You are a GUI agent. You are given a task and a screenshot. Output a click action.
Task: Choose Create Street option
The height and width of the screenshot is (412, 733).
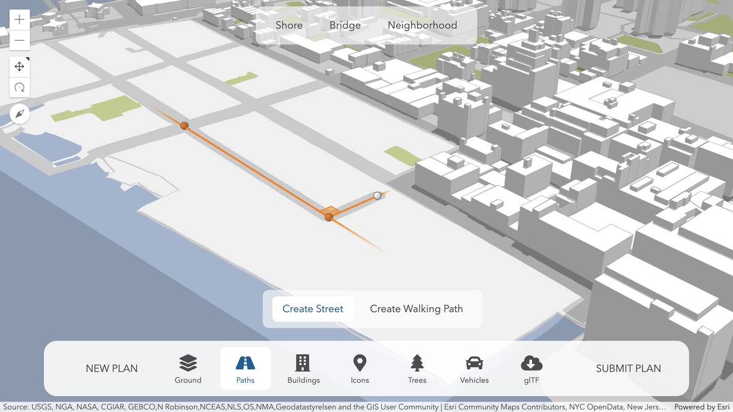coord(313,309)
